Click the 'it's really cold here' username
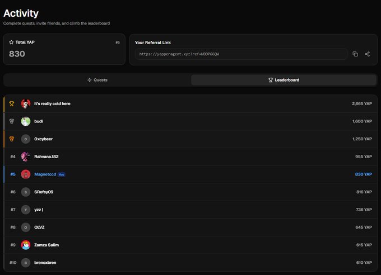This screenshot has width=381, height=275. (52, 103)
